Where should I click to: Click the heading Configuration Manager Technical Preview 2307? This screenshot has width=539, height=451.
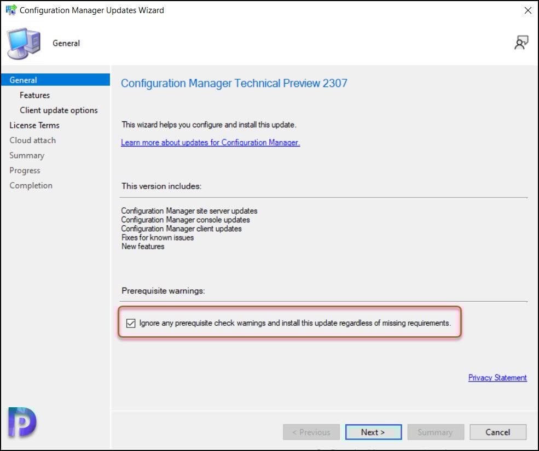click(234, 83)
